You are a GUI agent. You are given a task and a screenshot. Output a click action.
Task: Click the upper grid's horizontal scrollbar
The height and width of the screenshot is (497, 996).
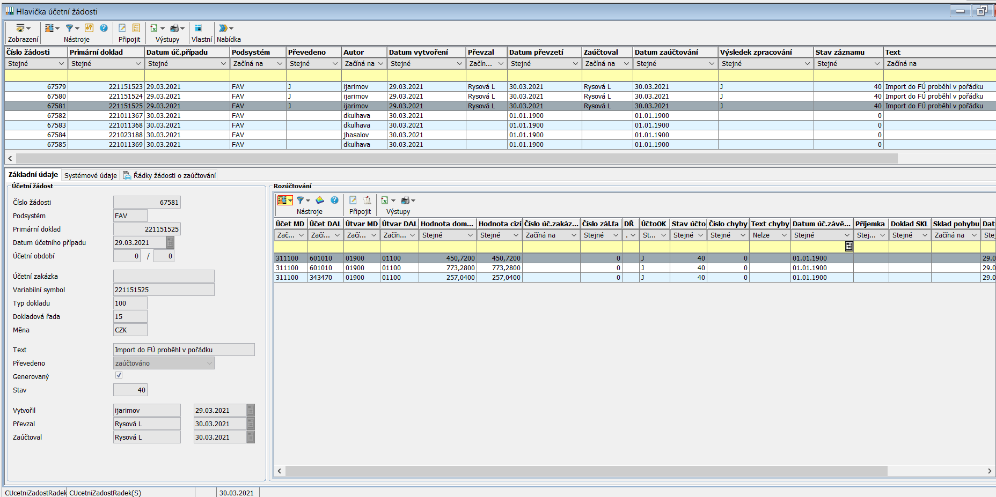[x=456, y=158]
